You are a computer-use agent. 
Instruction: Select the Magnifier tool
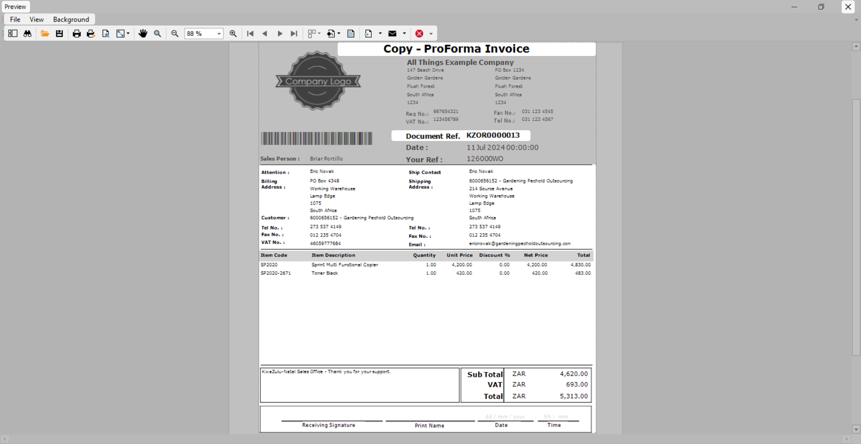tap(157, 34)
